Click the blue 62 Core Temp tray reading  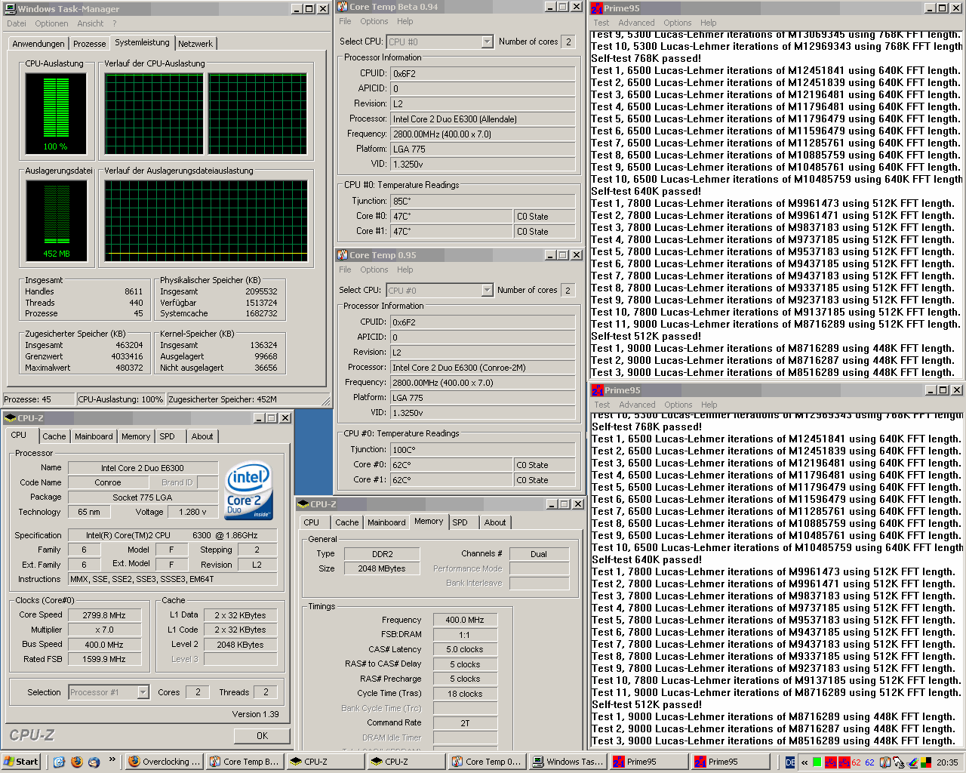(x=869, y=762)
